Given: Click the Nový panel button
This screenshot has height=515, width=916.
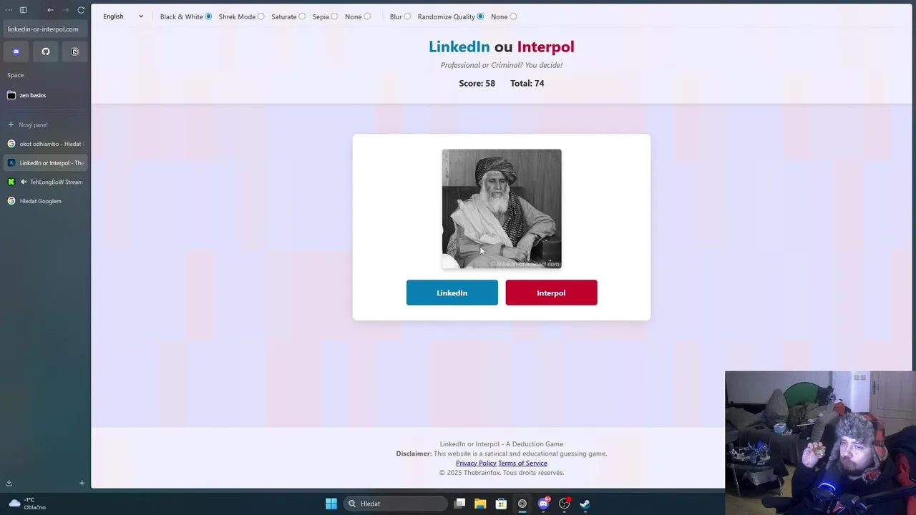Looking at the screenshot, I should pos(46,124).
